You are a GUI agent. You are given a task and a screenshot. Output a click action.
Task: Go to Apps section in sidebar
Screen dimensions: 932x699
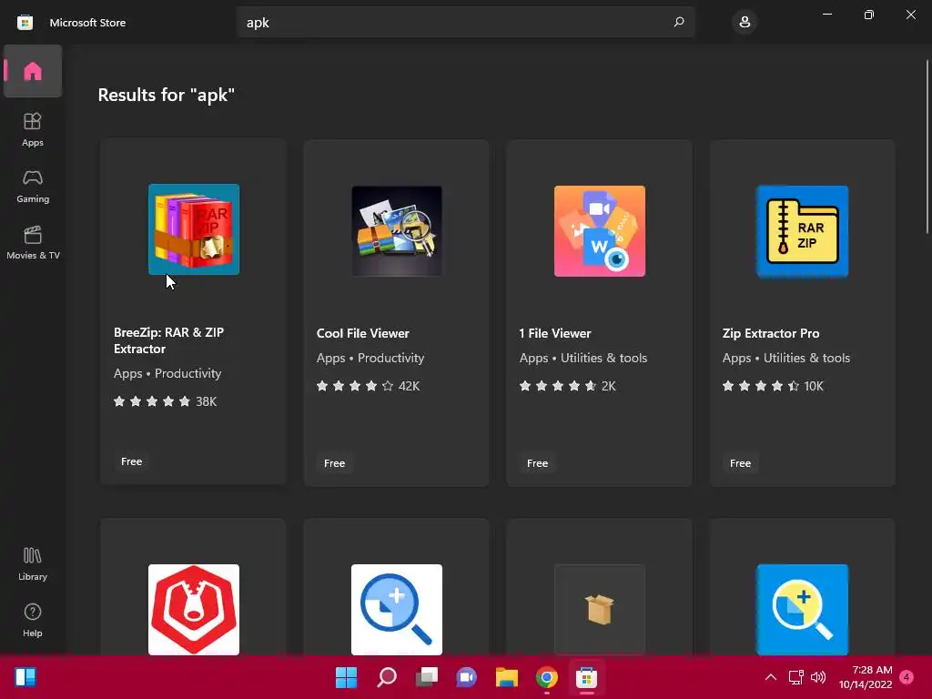click(33, 129)
